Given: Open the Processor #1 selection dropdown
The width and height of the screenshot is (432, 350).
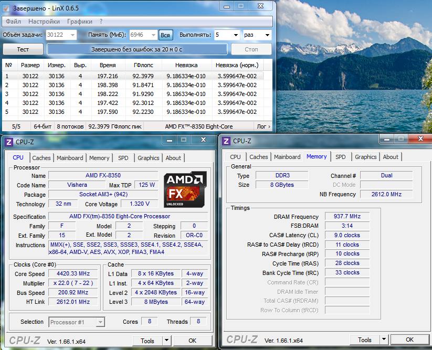Looking at the screenshot, I should pyautogui.click(x=77, y=322).
